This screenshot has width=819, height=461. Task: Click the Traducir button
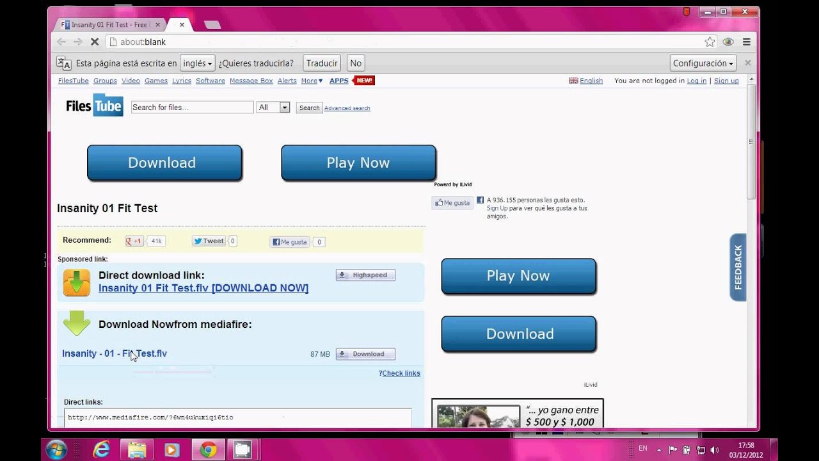coord(322,63)
